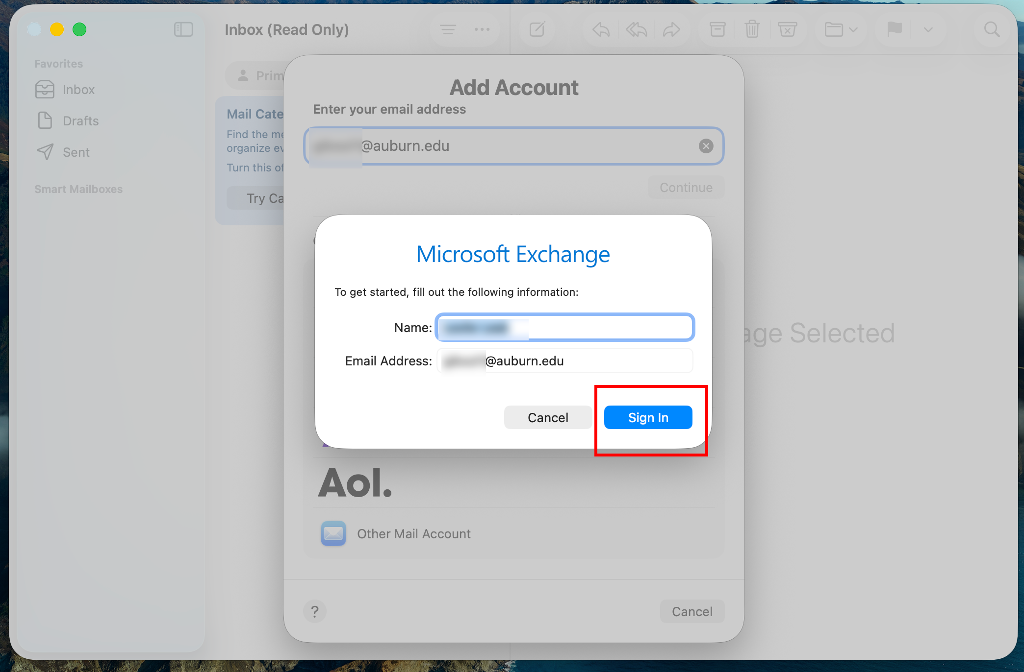Click the green full screen window button
This screenshot has height=672, width=1024.
coord(79,29)
